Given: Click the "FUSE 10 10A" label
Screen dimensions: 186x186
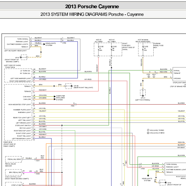Looking at the screenshot, I should coord(146,48).
